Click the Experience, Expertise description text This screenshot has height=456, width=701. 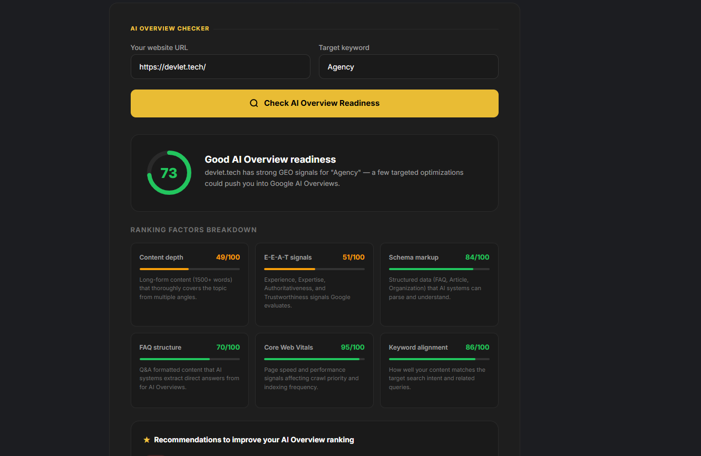pos(307,292)
